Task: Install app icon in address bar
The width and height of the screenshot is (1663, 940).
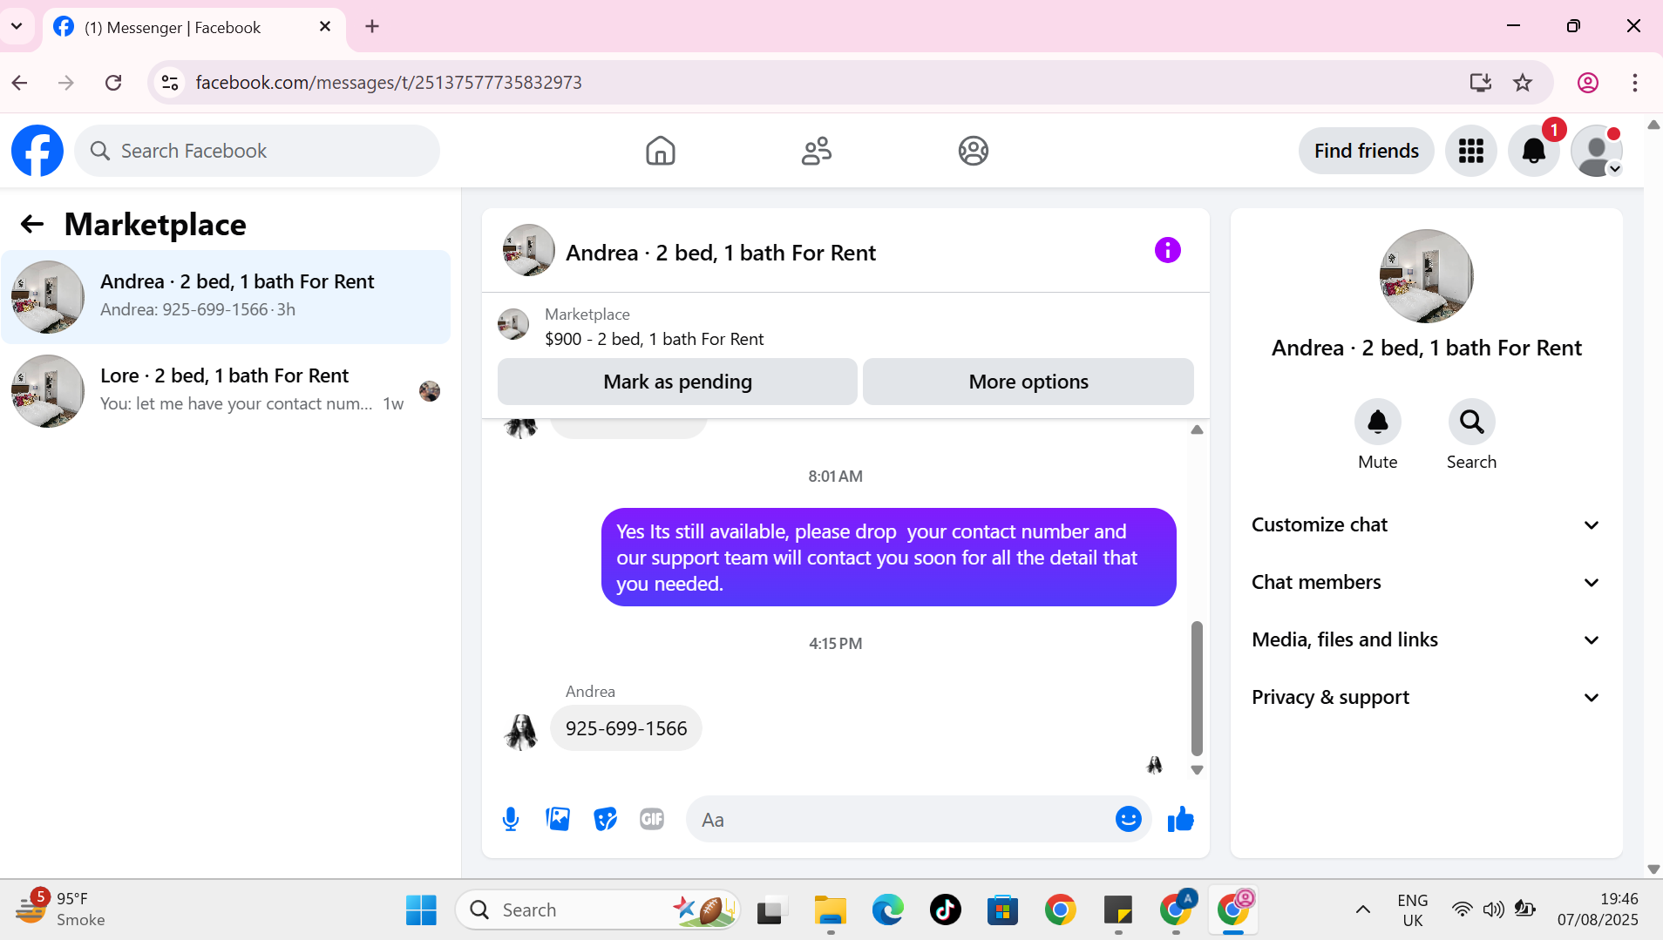Action: (x=1480, y=83)
